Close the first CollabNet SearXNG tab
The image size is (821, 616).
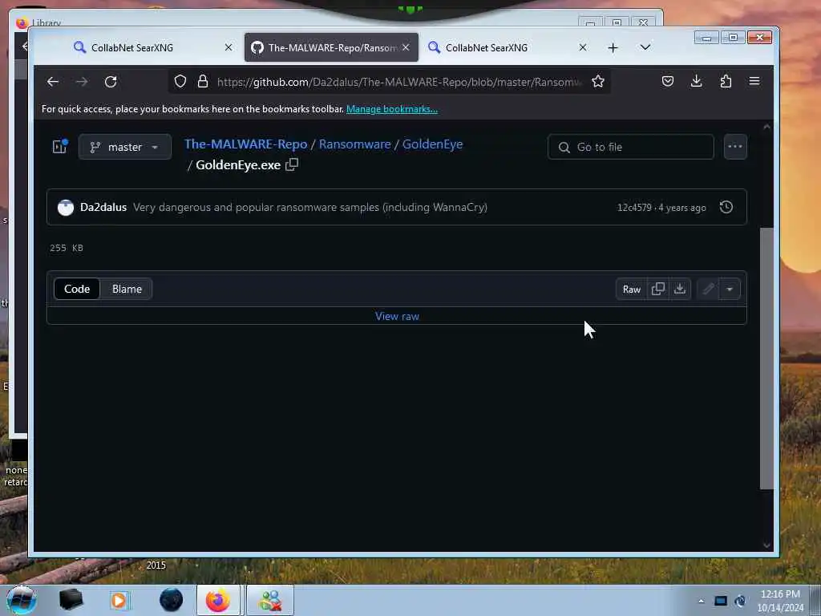pyautogui.click(x=229, y=47)
